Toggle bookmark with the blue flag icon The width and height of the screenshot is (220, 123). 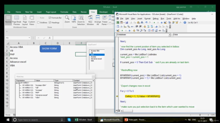tap(156, 27)
